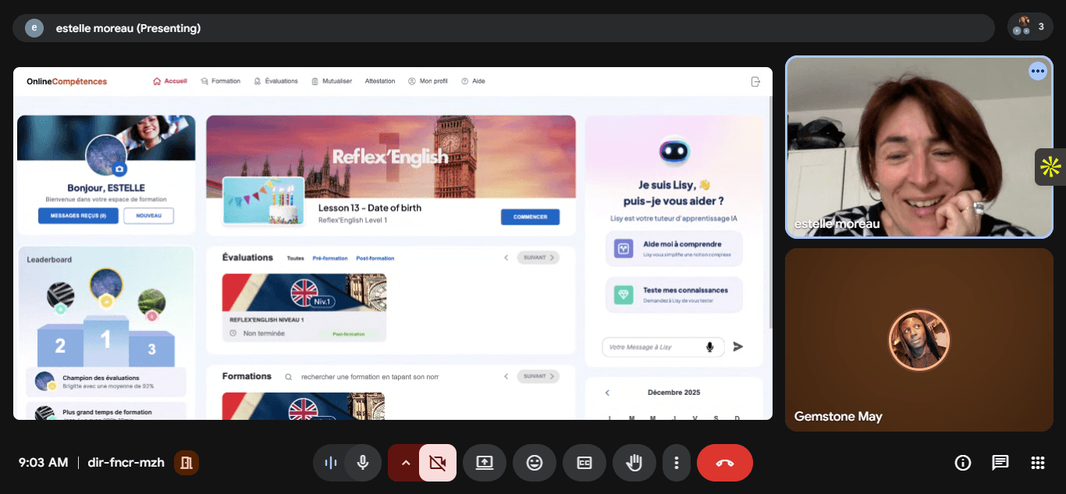Click the meeting code dir-fncr-mzh
This screenshot has height=494, width=1066.
coord(126,463)
